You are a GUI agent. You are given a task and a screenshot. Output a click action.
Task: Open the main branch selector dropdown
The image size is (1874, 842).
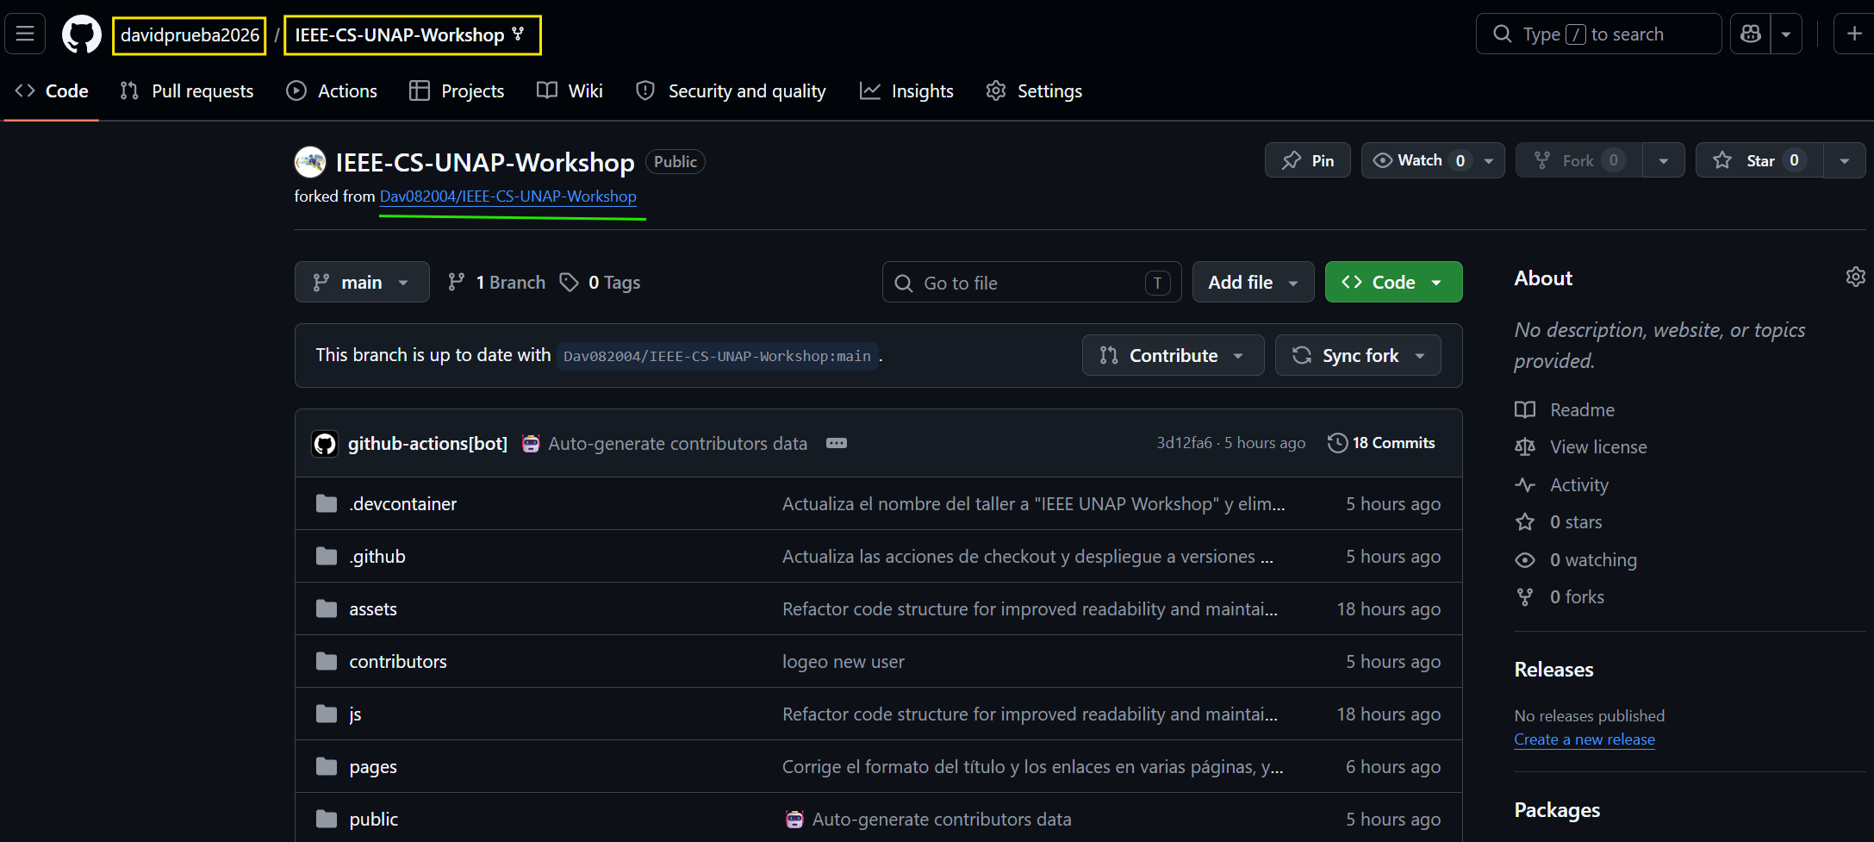pos(362,282)
